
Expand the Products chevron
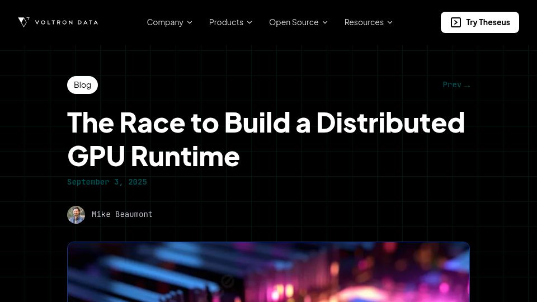click(x=249, y=22)
